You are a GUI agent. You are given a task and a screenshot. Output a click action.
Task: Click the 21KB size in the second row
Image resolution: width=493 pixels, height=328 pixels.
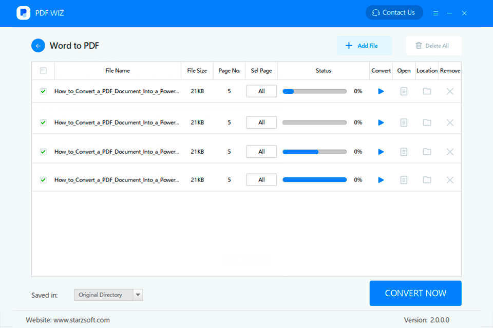(x=197, y=122)
